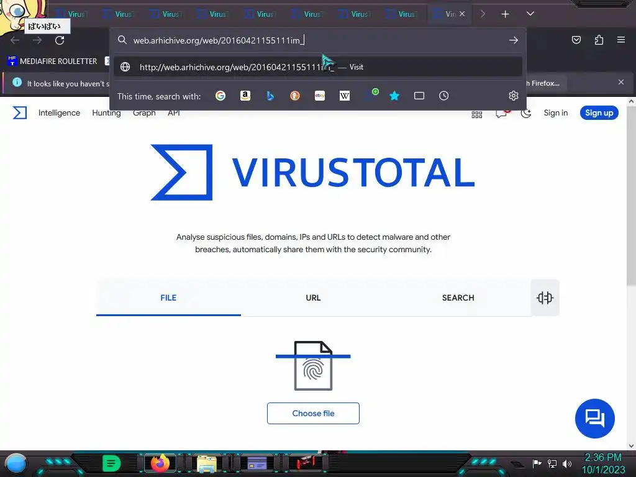636x477 pixels.
Task: Open the MEDIAFIRE ROULETTER bookmark
Action: [x=52, y=61]
